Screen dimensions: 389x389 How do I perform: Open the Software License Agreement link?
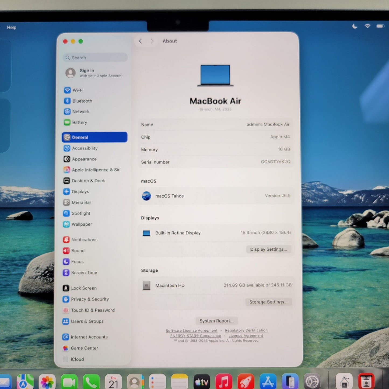[191, 331]
